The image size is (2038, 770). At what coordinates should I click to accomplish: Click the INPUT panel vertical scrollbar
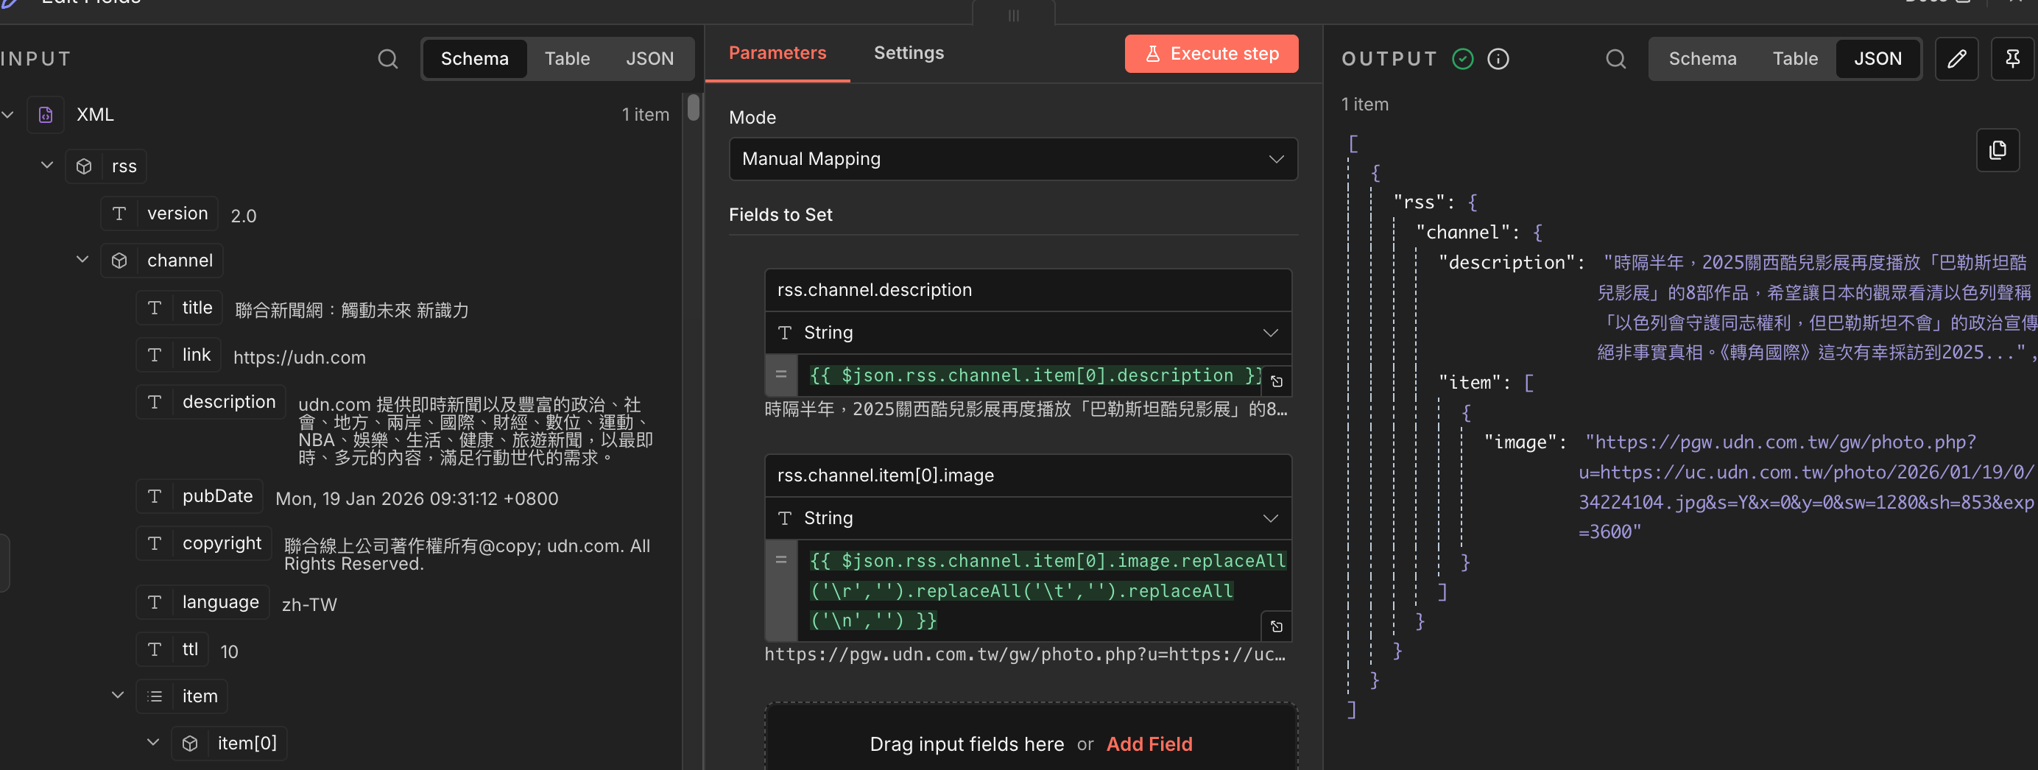(693, 107)
